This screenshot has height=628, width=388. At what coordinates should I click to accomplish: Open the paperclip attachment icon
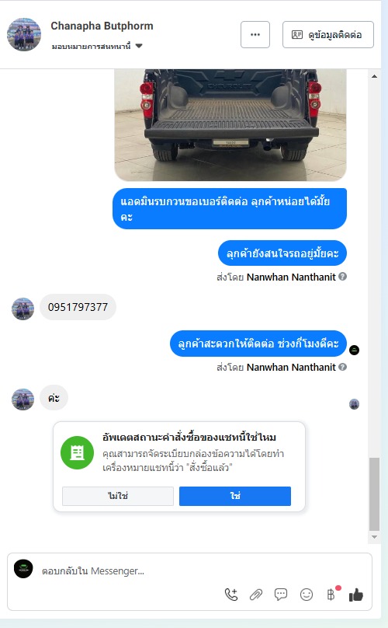tap(256, 595)
